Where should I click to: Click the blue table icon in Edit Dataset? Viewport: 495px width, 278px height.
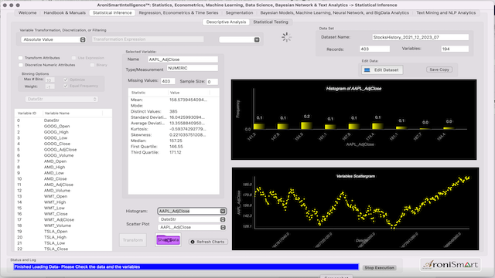pyautogui.click(x=367, y=70)
